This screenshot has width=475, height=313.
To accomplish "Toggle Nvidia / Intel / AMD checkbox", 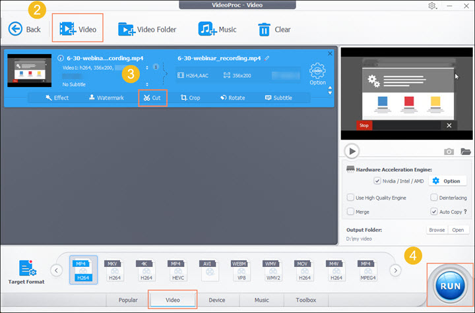I will pos(377,181).
